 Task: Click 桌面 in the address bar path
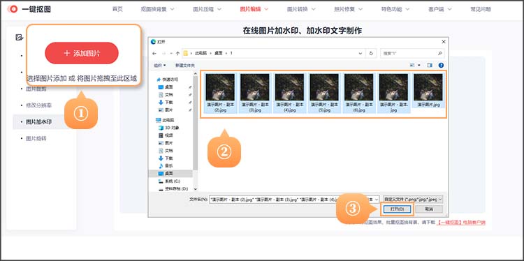click(x=219, y=54)
